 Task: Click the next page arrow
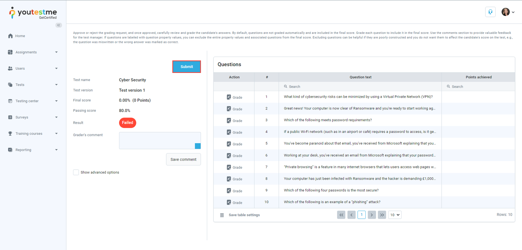372,215
